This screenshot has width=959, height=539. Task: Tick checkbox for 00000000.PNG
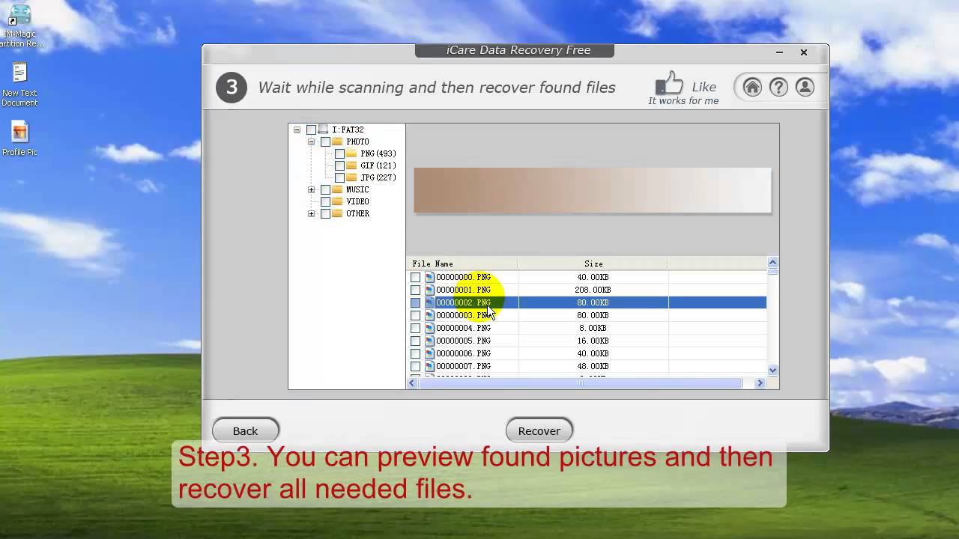click(415, 277)
